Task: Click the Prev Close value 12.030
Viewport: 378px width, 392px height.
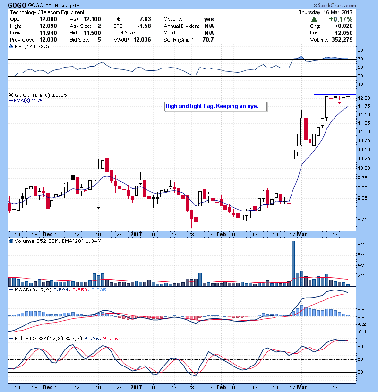Action: (x=48, y=40)
